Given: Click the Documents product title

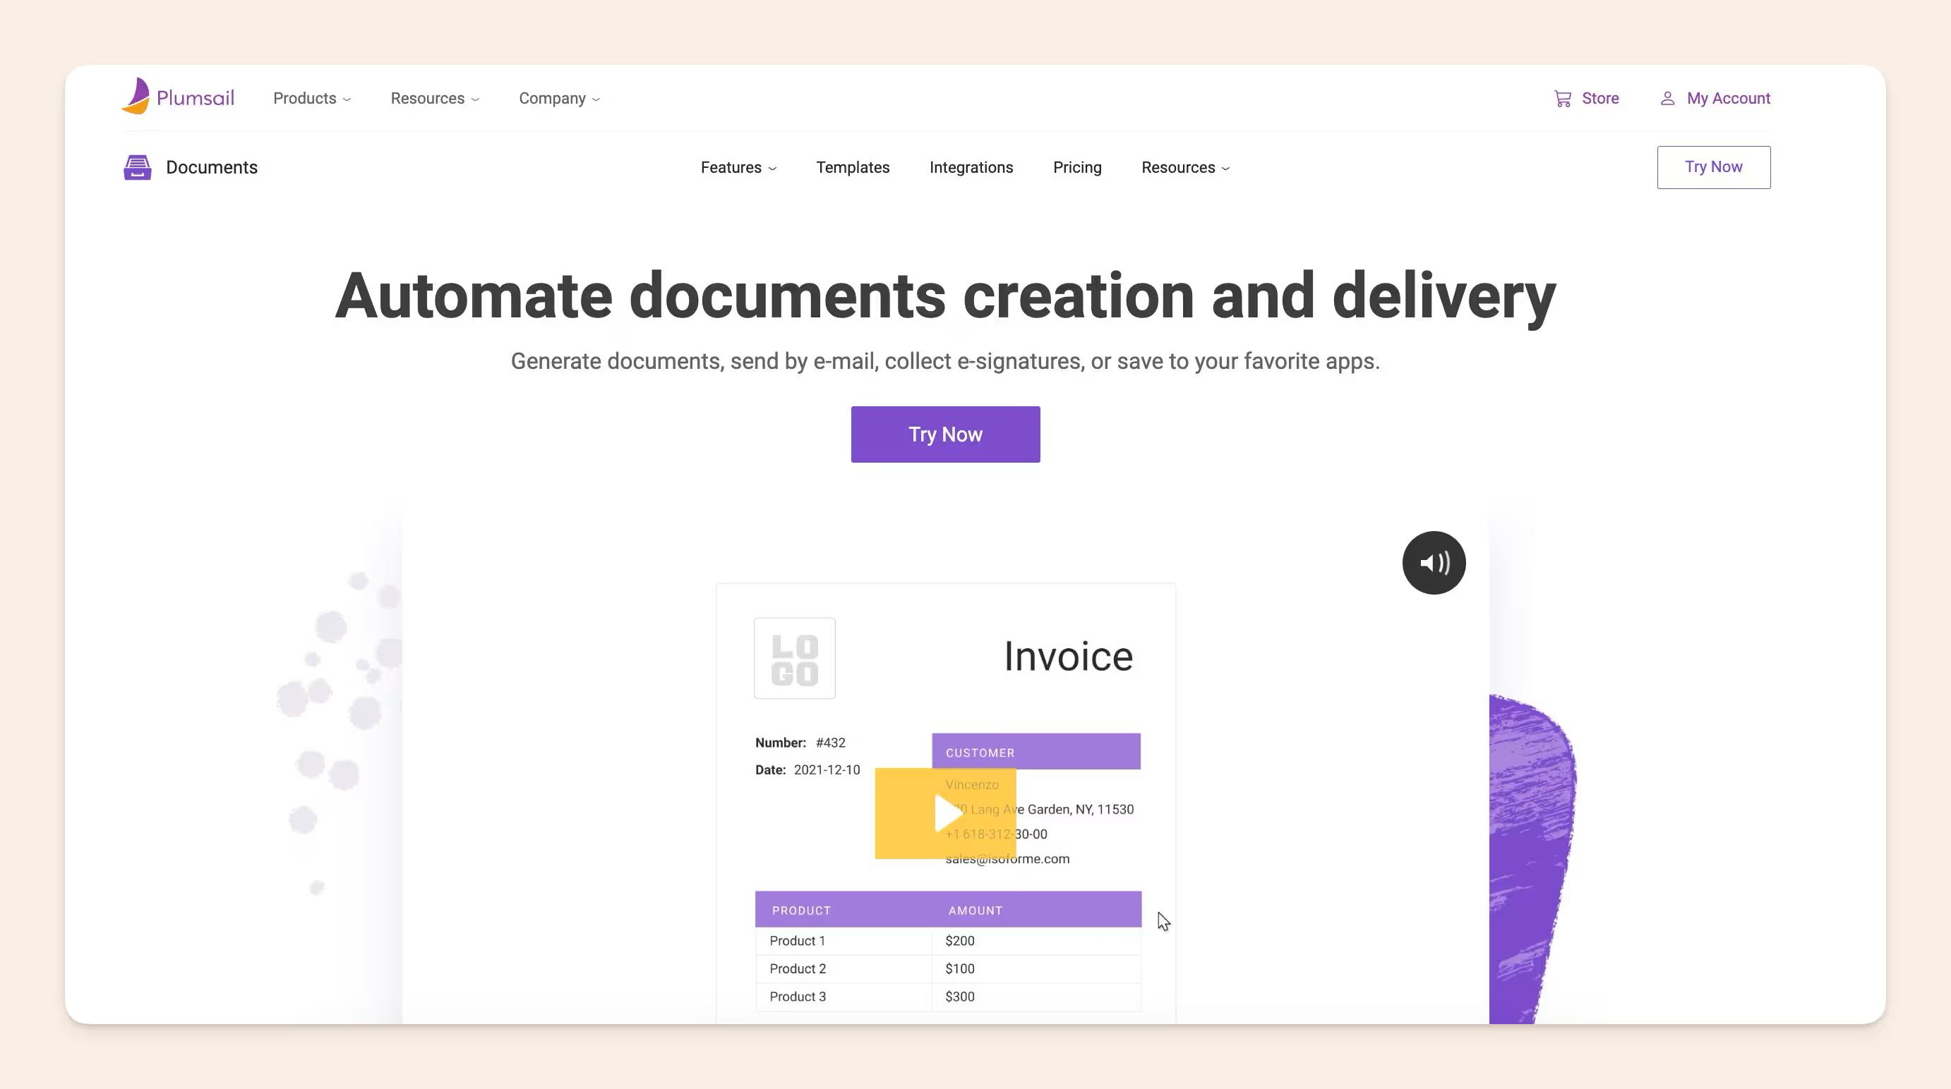Looking at the screenshot, I should pyautogui.click(x=211, y=167).
